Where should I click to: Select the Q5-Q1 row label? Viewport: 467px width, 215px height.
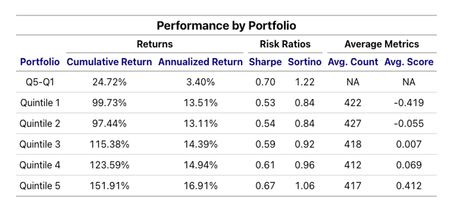(x=40, y=82)
